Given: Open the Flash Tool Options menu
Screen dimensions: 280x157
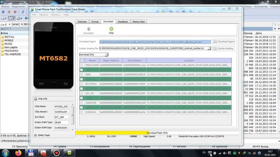Looking at the screenshot, I should pyautogui.click(x=44, y=15).
